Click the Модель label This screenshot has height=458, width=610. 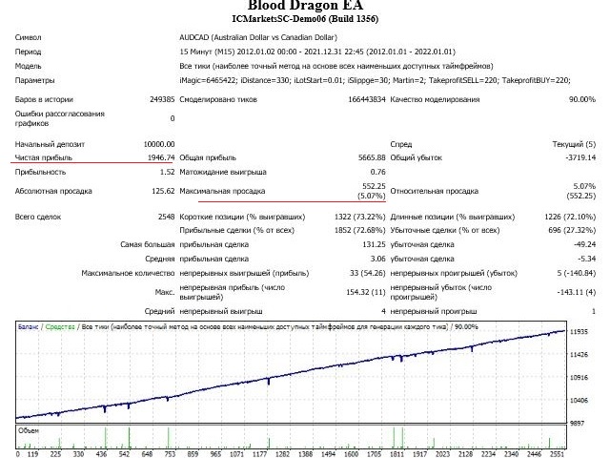(28, 66)
